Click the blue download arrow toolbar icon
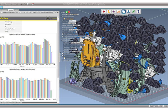168x110 pixels. pyautogui.click(x=129, y=11)
